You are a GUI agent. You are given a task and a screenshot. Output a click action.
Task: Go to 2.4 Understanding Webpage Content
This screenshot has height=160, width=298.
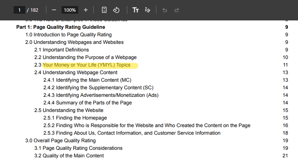pyautogui.click(x=76, y=73)
